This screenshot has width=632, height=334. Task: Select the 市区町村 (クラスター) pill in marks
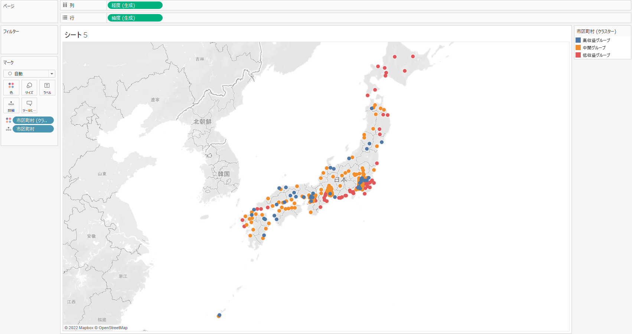33,120
